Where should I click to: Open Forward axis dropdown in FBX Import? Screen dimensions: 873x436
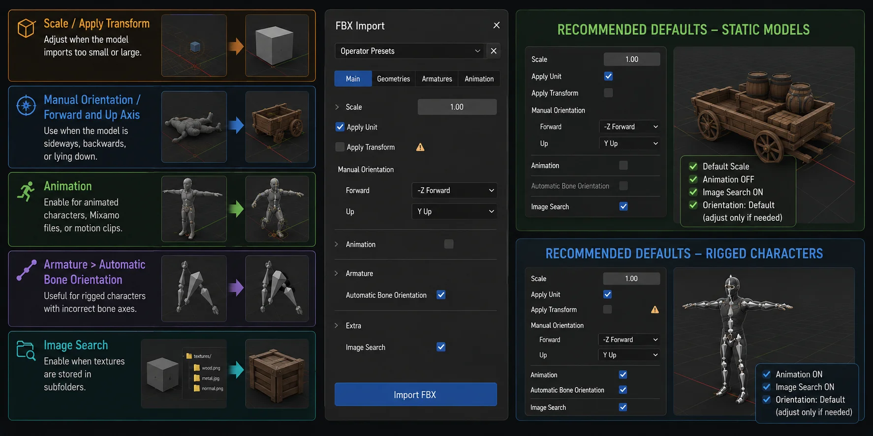point(454,190)
